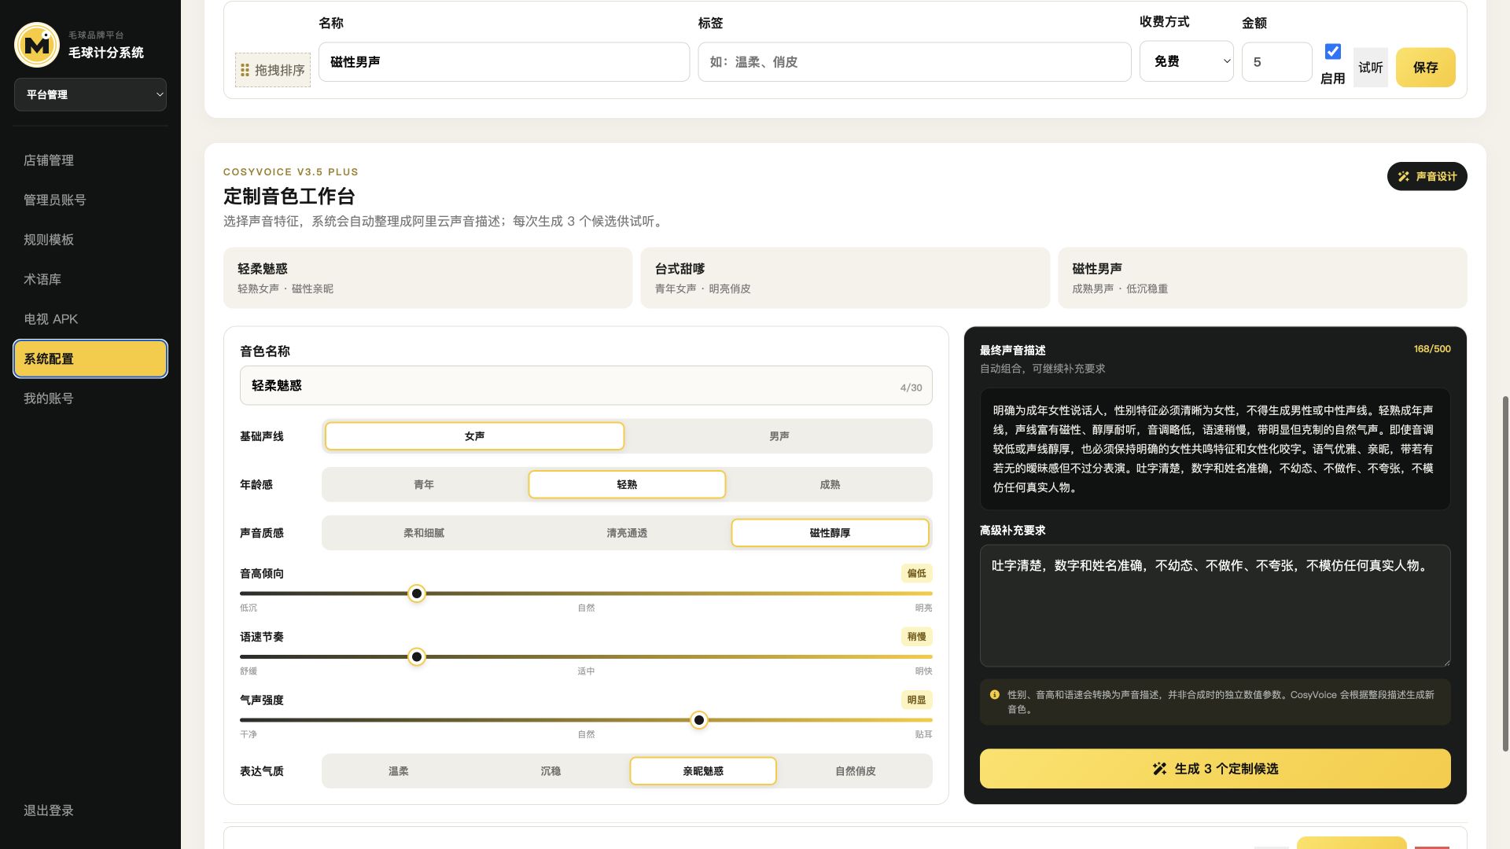This screenshot has width=1510, height=849.
Task: Choose 轻熟 age feel
Action: click(x=627, y=485)
